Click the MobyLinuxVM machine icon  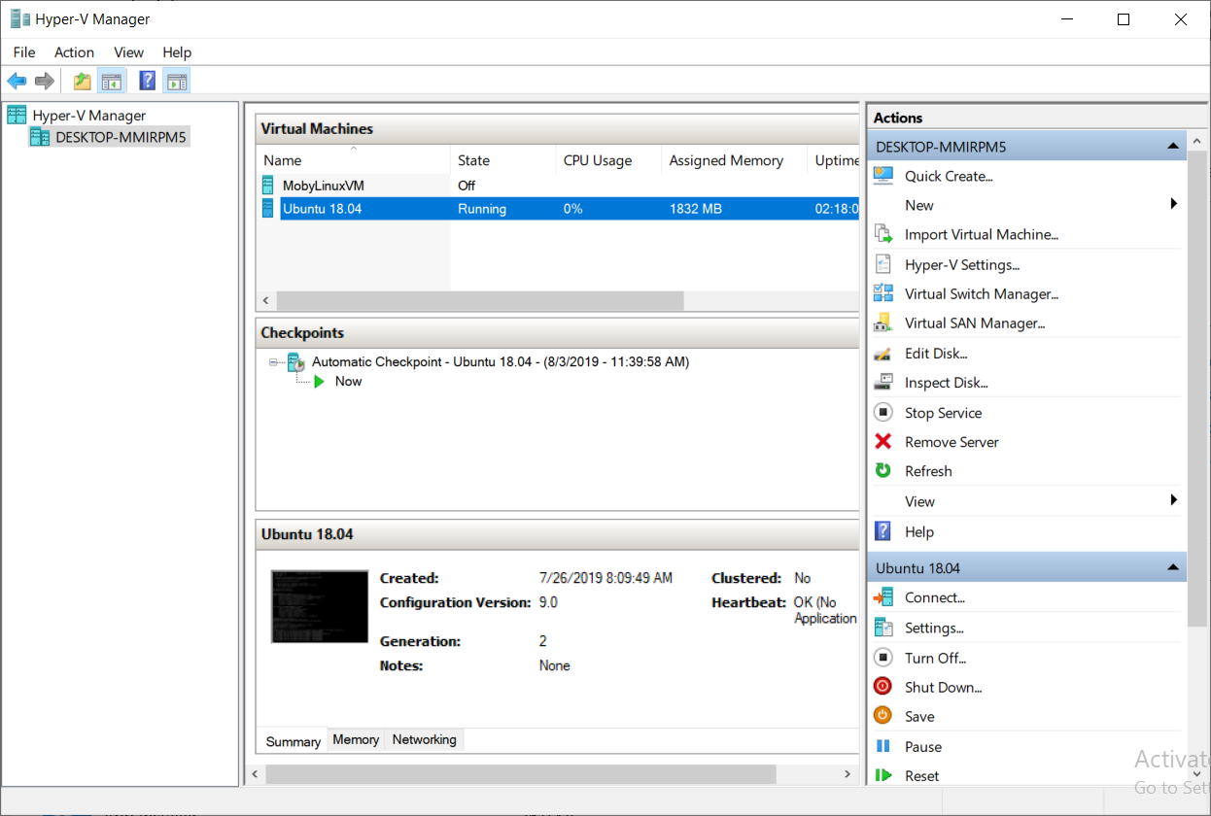(x=268, y=185)
